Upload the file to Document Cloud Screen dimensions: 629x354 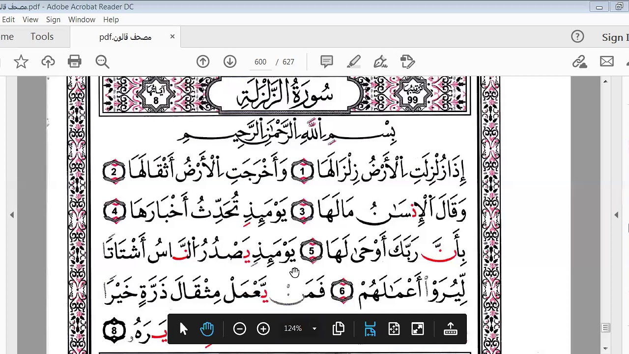(x=48, y=62)
